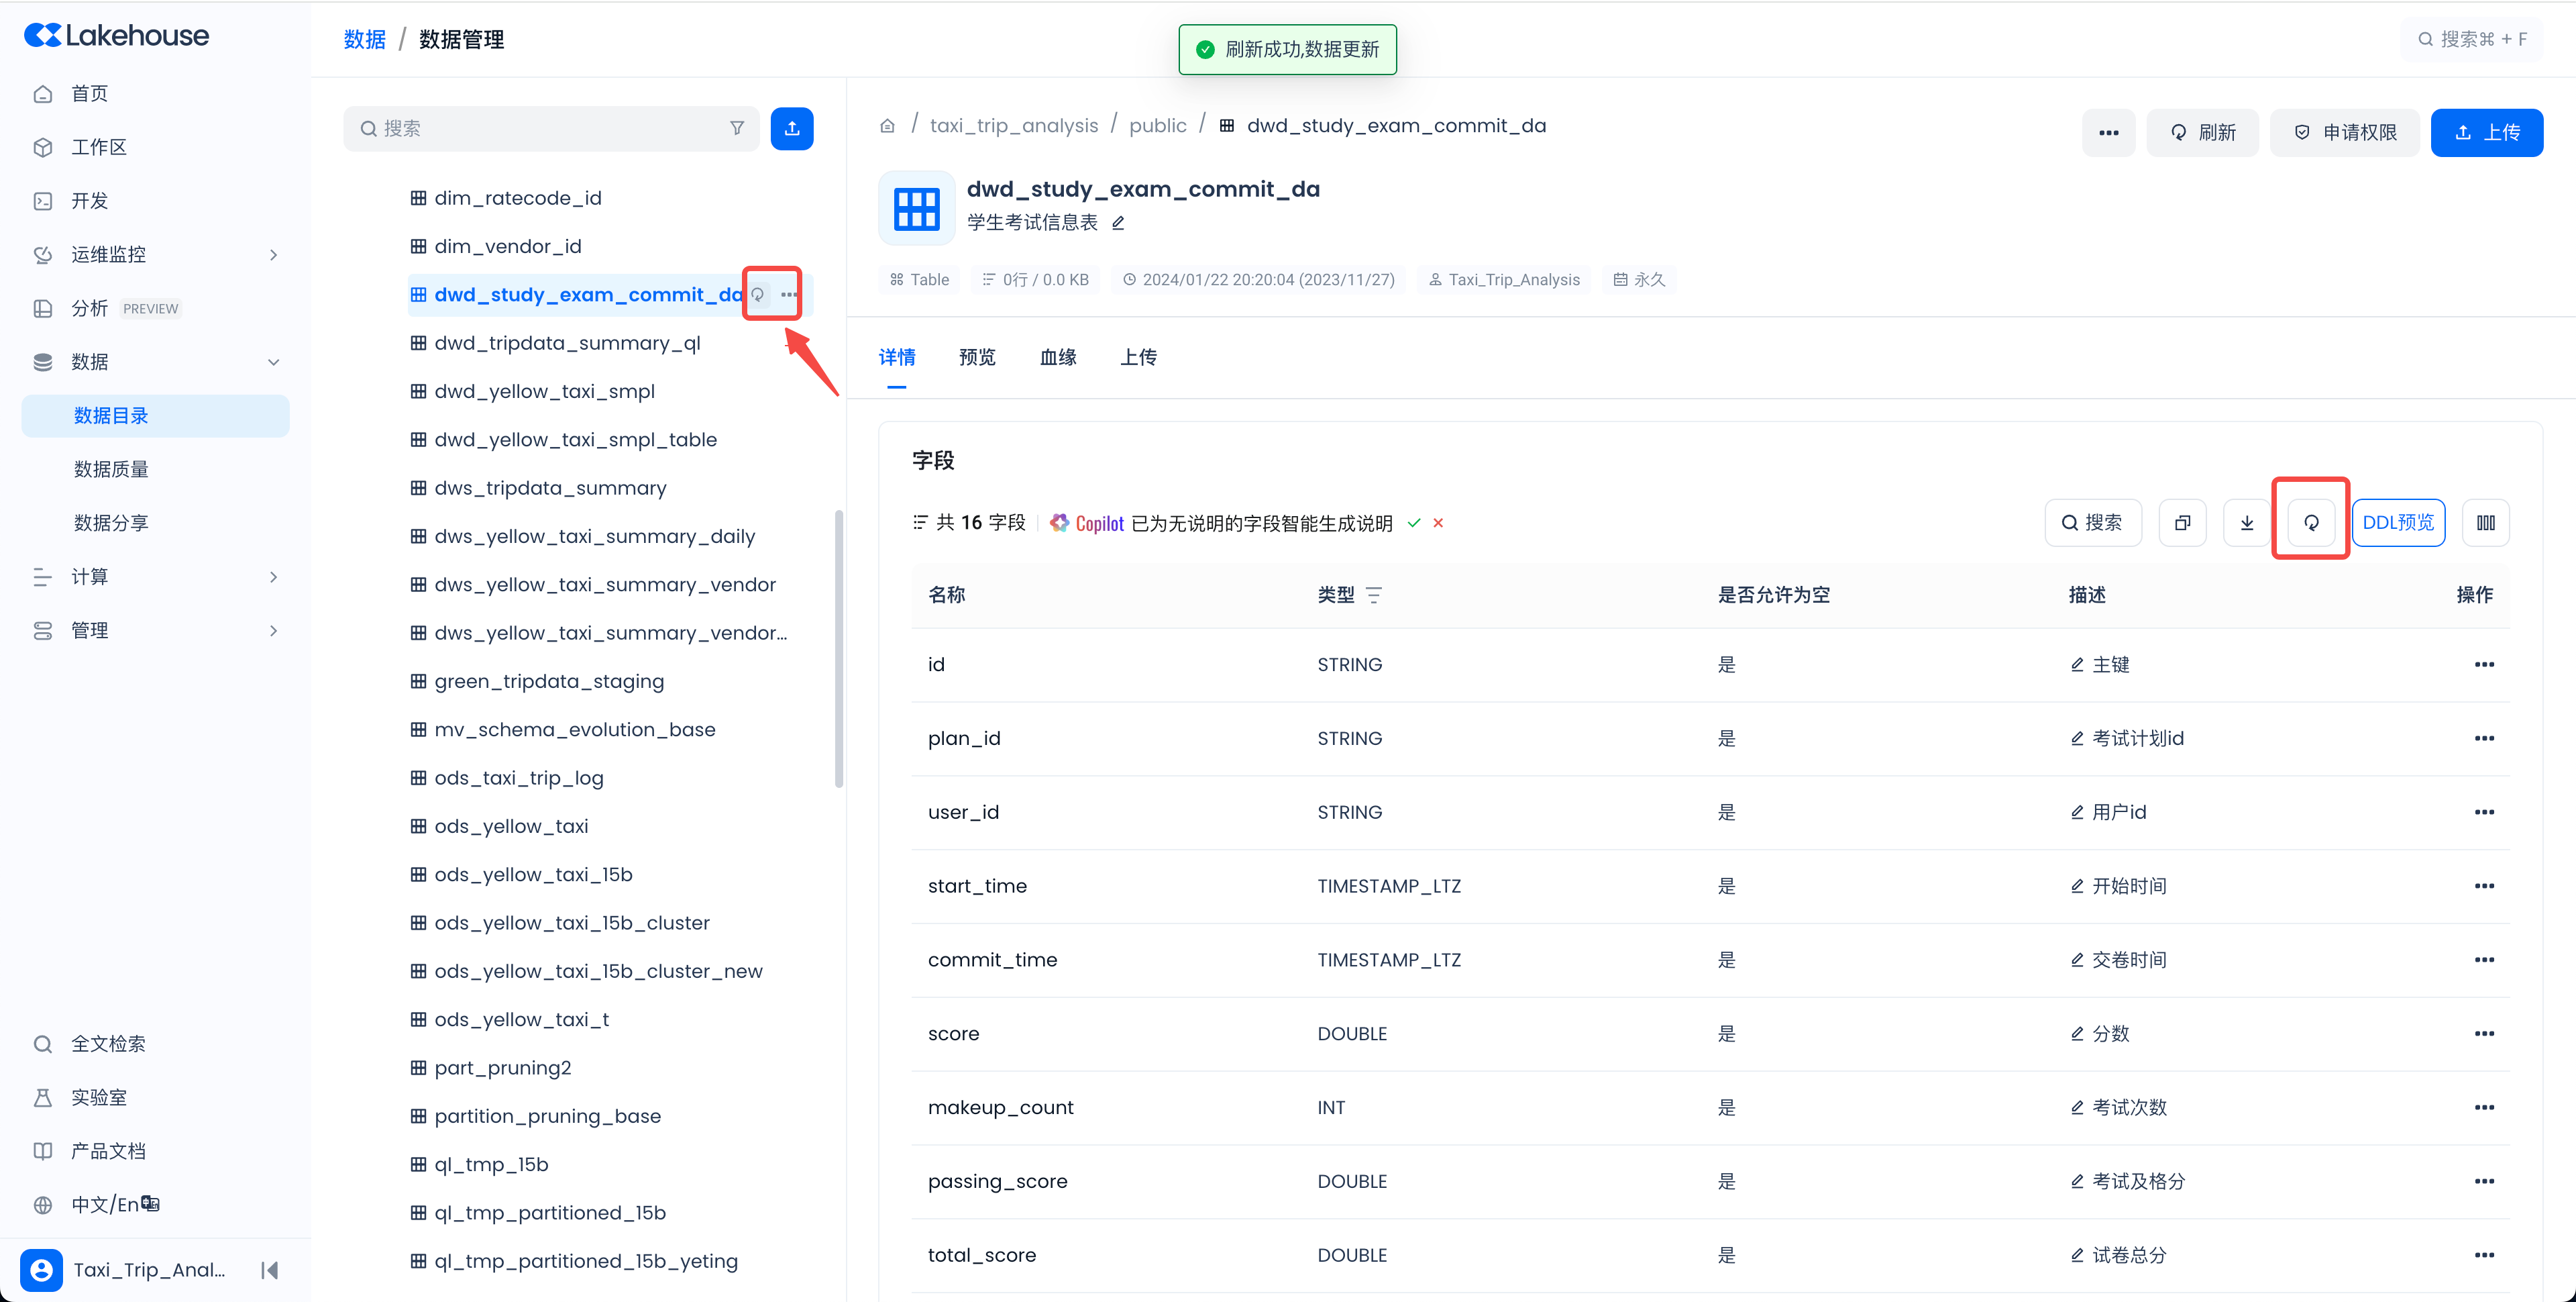Select ods_yellow_taxi table in tree
The image size is (2576, 1302).
(x=510, y=825)
